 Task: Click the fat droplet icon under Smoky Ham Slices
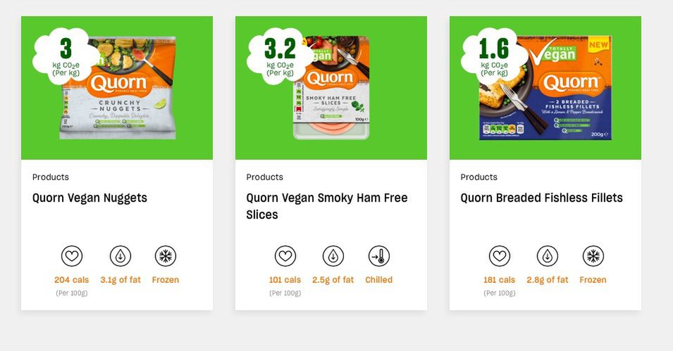(333, 256)
